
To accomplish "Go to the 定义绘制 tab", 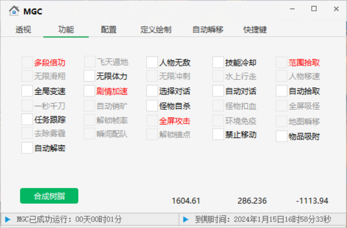I will (x=156, y=29).
